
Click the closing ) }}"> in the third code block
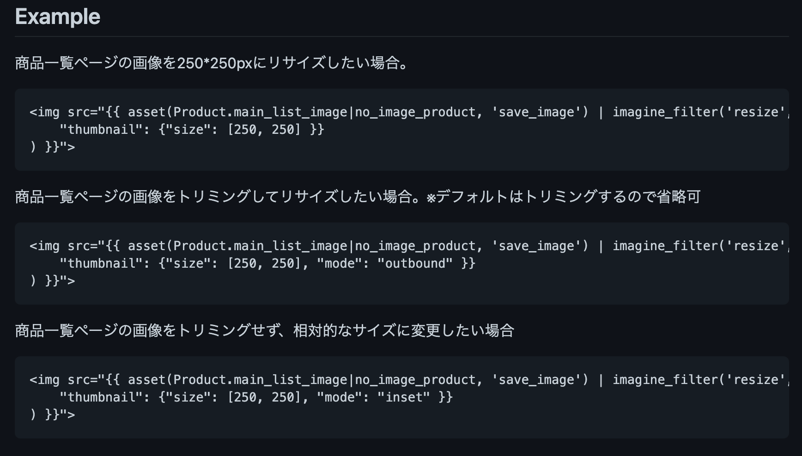pyautogui.click(x=52, y=415)
